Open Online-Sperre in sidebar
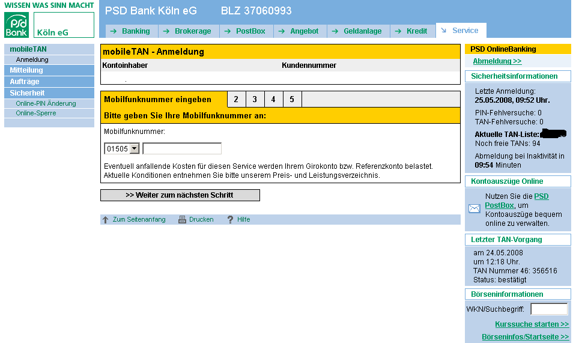This screenshot has height=343, width=573. point(49,113)
